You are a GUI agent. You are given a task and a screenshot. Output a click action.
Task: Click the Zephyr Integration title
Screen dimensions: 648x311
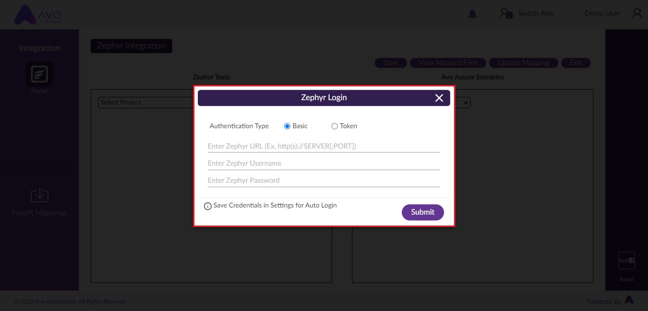click(131, 46)
